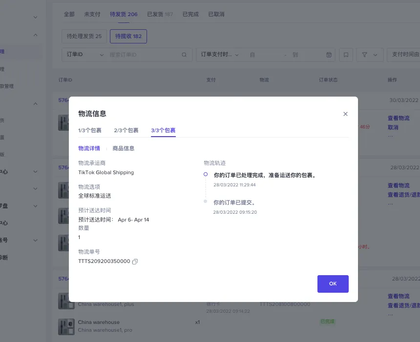Switch to the 待发货 206 tab
Viewport: 420px width, 342px height.
123,14
